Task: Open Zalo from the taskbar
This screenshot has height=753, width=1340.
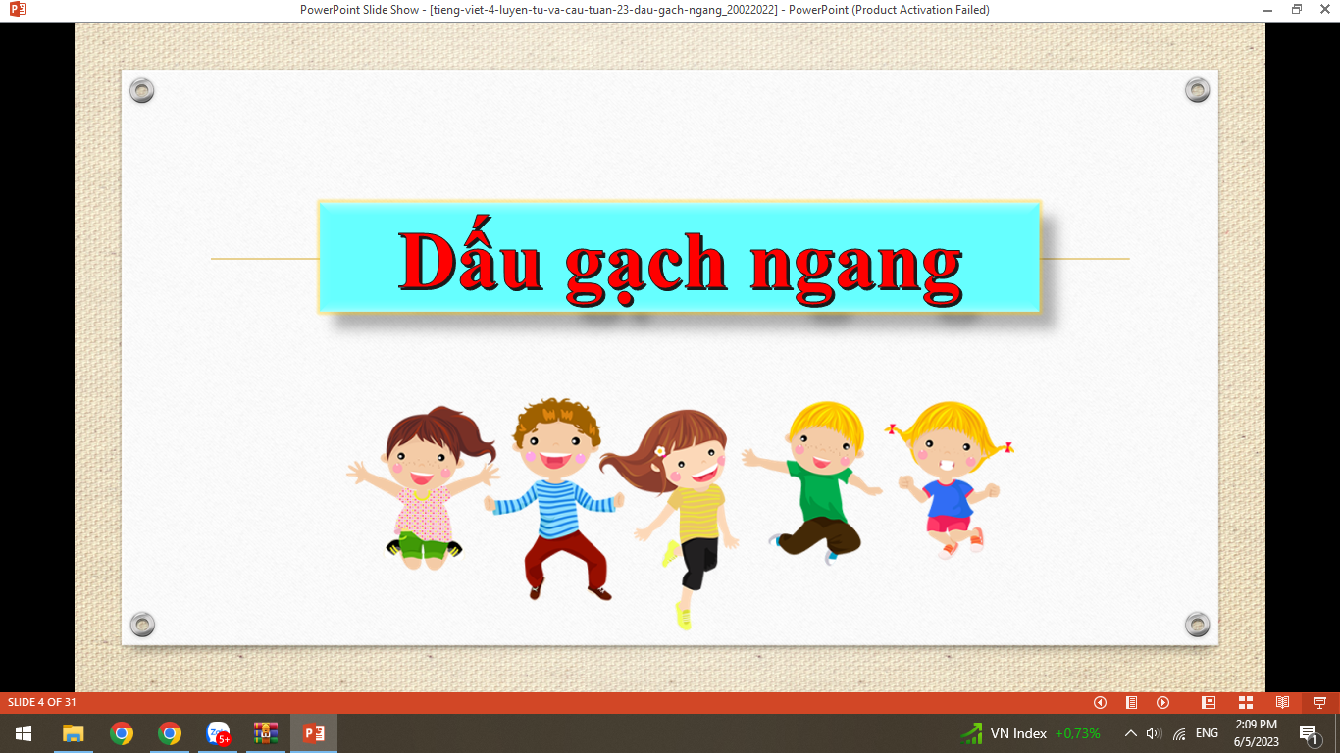Action: (218, 733)
